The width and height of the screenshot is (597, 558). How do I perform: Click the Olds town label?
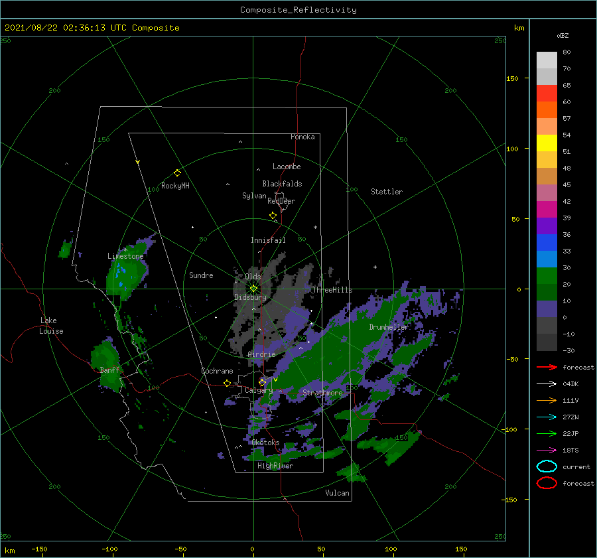click(253, 277)
